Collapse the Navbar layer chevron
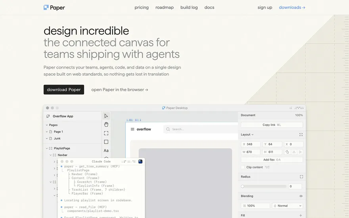349x218 pixels. (50, 155)
